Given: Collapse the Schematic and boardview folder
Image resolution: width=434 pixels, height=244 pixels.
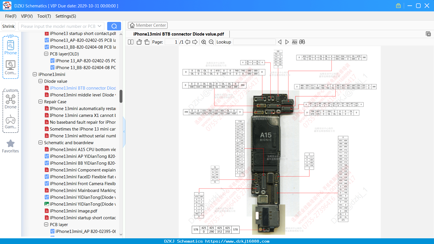Looking at the screenshot, I should pos(40,142).
